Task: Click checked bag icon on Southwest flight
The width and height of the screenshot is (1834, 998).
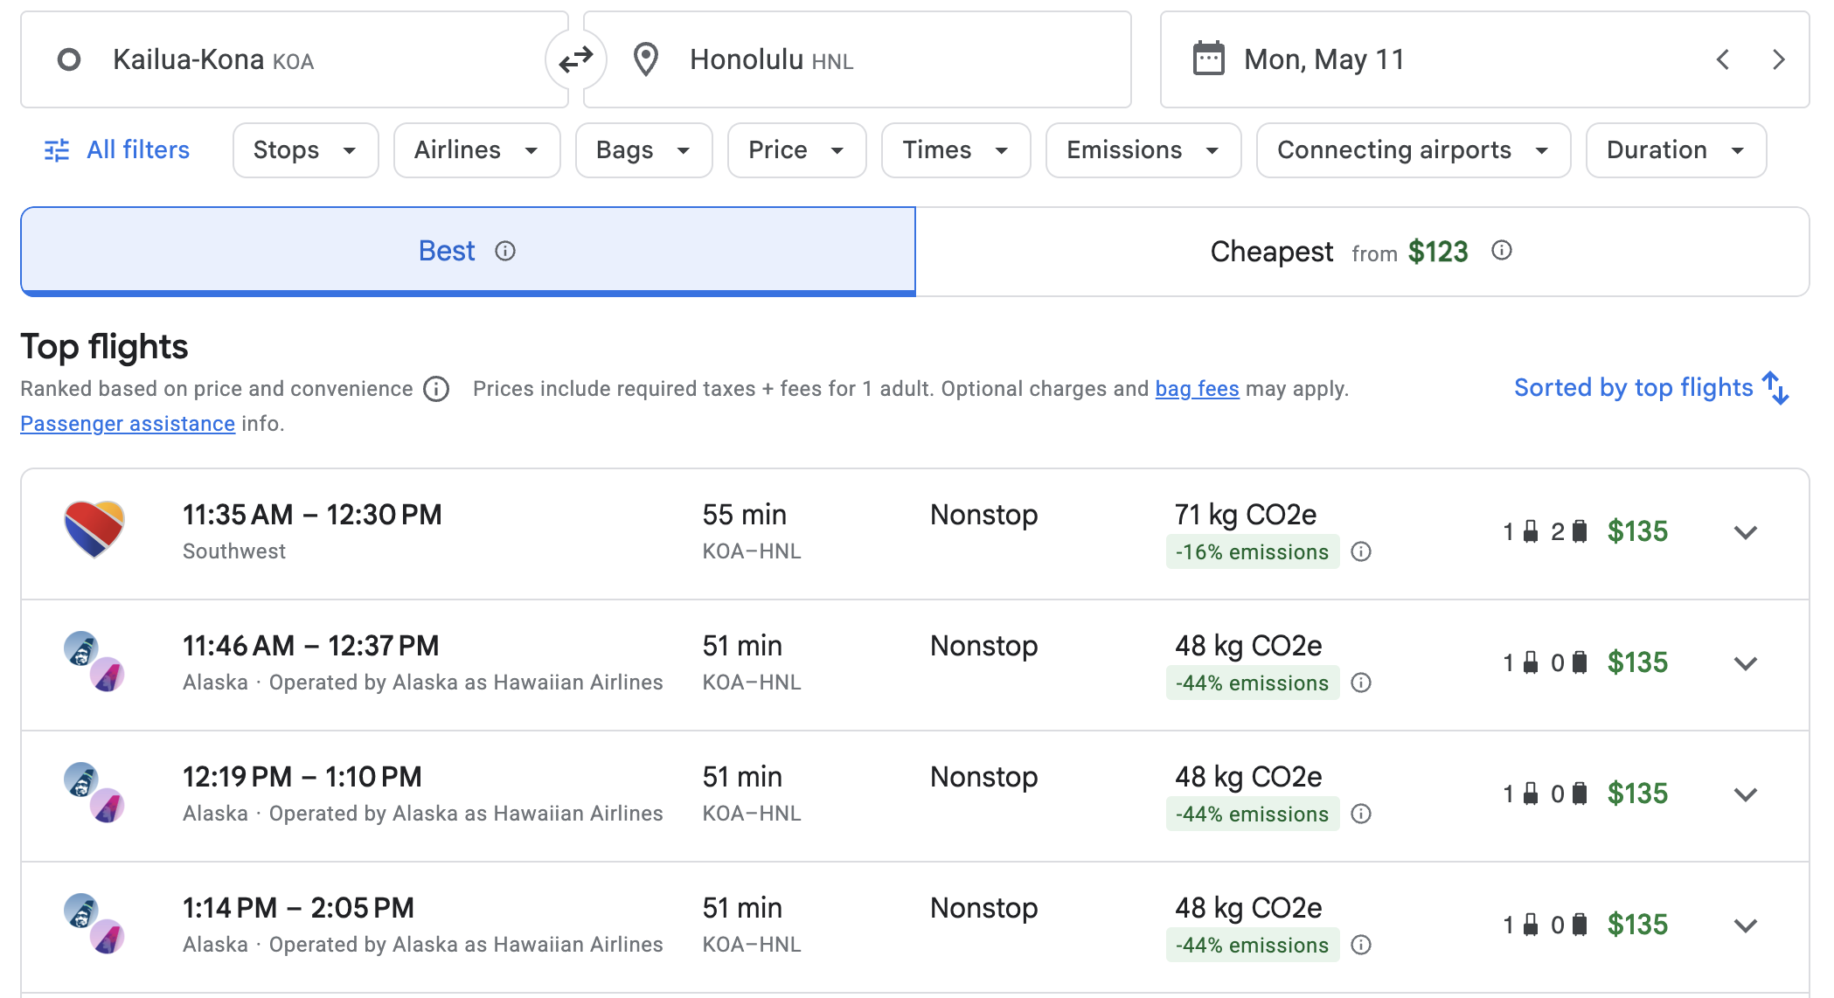Action: tap(1580, 531)
